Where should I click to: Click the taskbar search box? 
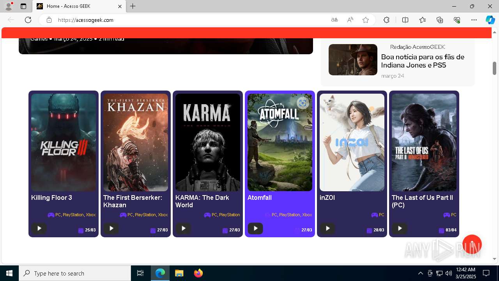pos(75,273)
